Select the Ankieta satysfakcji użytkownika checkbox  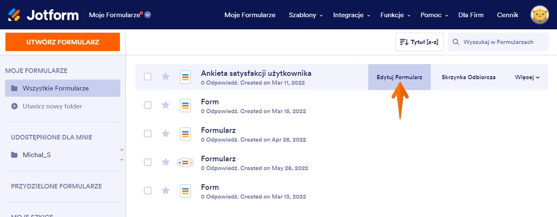coord(148,77)
